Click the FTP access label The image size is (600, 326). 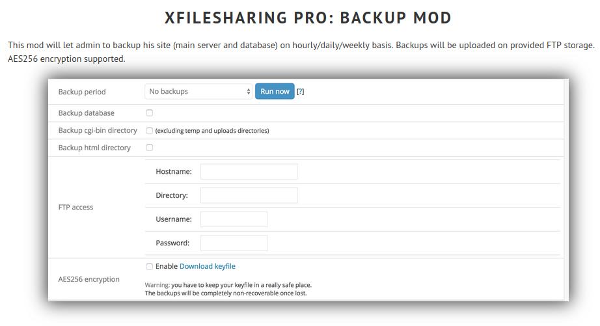tap(75, 207)
